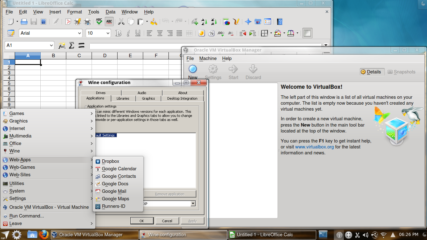Open the Format menu in Calc
The image size is (427, 240).
pyautogui.click(x=74, y=12)
